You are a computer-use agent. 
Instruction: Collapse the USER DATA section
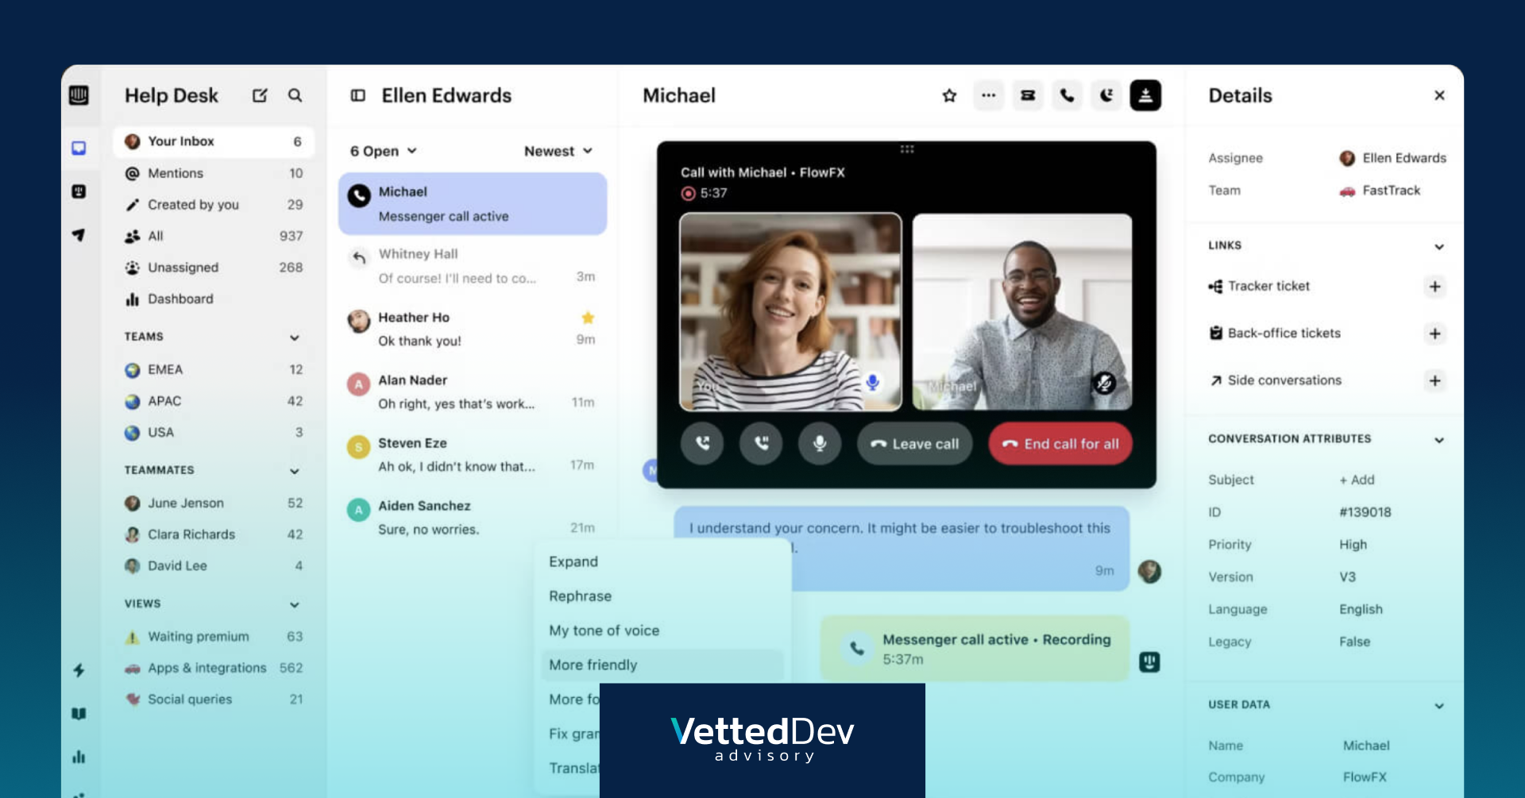[x=1439, y=706]
